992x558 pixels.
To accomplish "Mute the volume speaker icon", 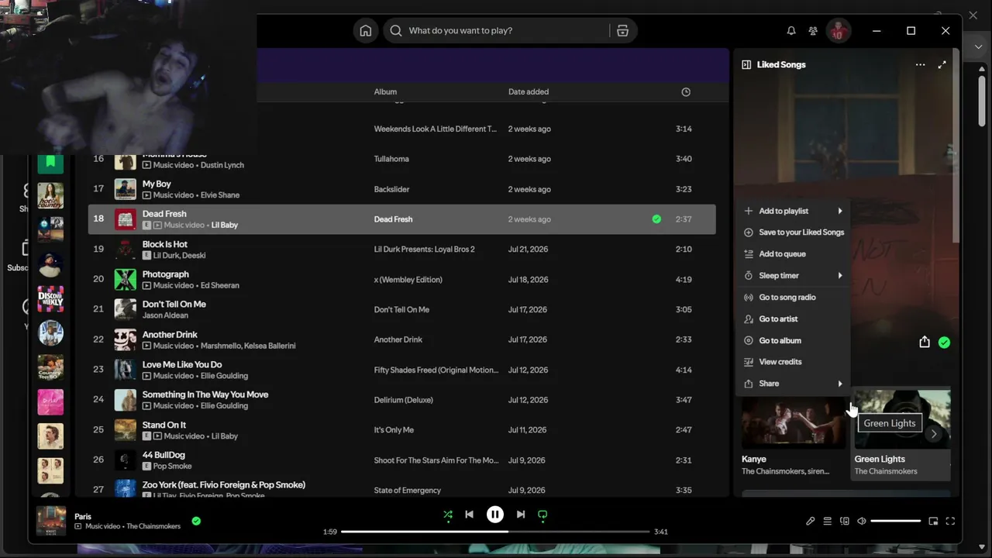I will click(862, 522).
